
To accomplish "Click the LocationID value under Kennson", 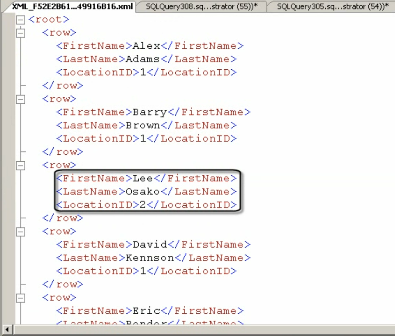I will (143, 271).
